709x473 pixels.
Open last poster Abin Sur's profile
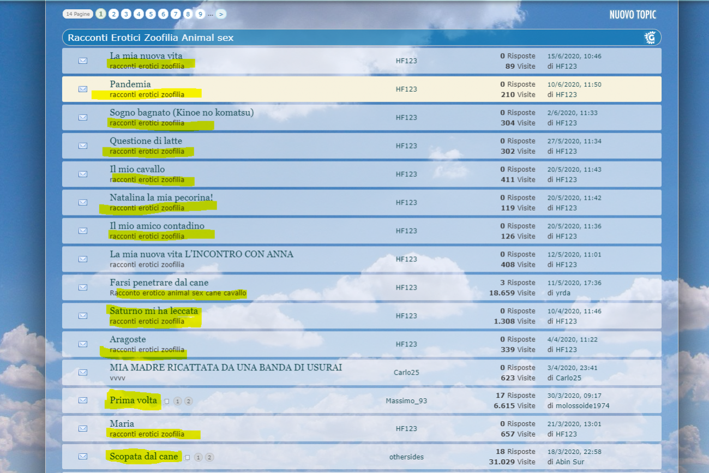[570, 462]
